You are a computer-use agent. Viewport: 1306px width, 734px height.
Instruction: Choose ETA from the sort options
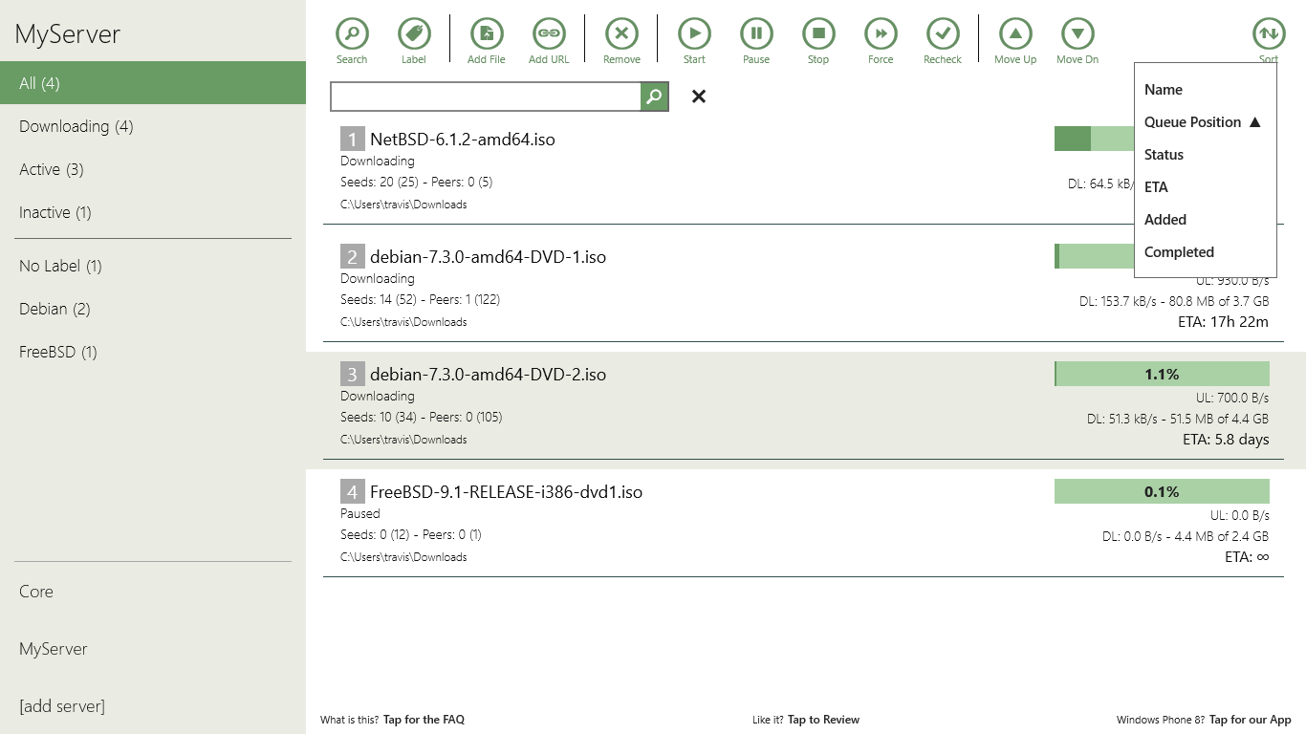pos(1156,186)
